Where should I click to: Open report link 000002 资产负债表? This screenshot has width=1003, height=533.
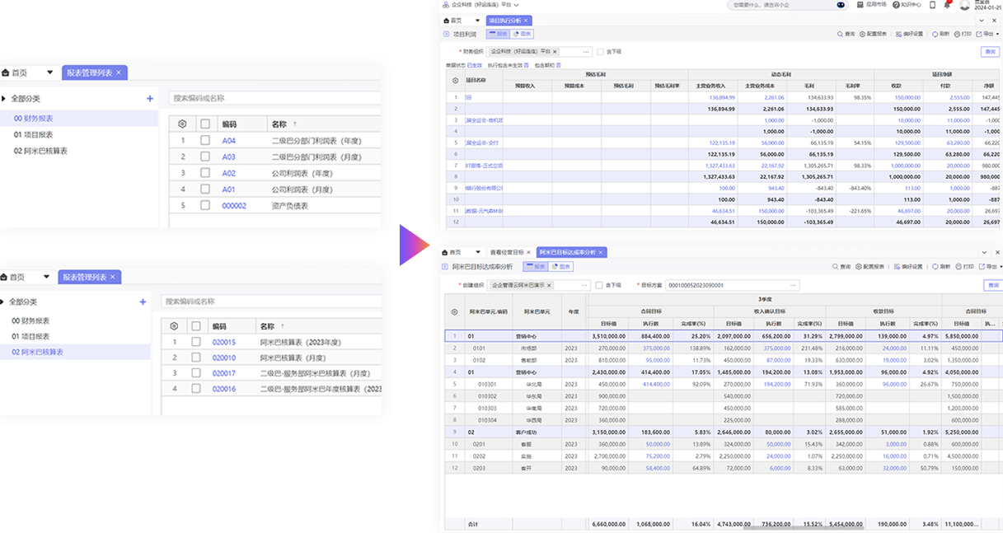click(x=234, y=206)
